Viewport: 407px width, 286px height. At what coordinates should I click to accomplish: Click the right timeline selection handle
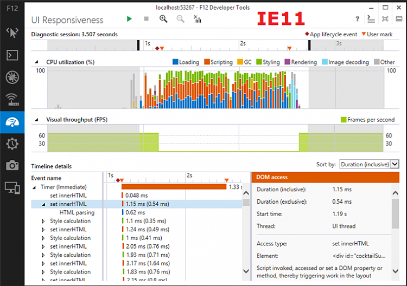(309, 45)
